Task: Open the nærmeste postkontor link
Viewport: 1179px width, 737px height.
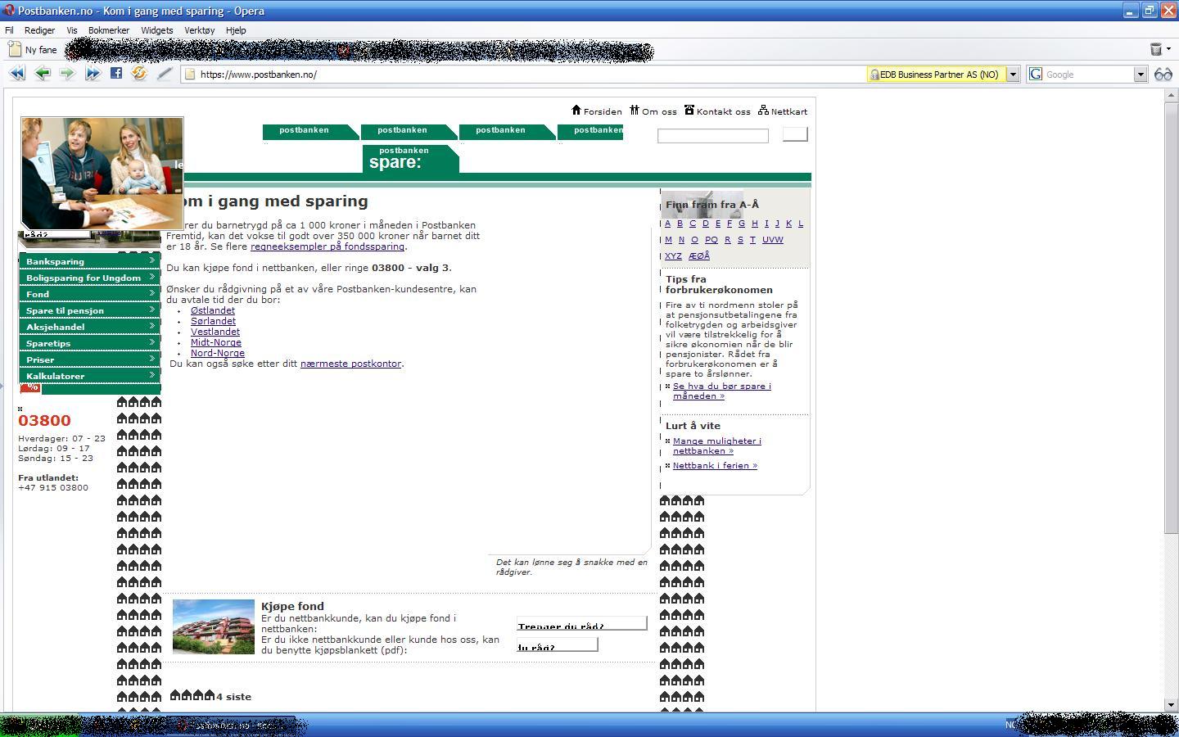Action: (x=350, y=364)
